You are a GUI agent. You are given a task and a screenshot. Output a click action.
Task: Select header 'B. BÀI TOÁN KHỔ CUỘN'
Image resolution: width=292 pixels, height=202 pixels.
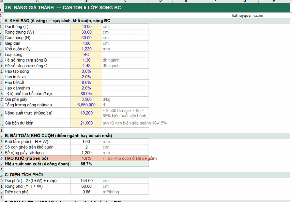point(147,136)
